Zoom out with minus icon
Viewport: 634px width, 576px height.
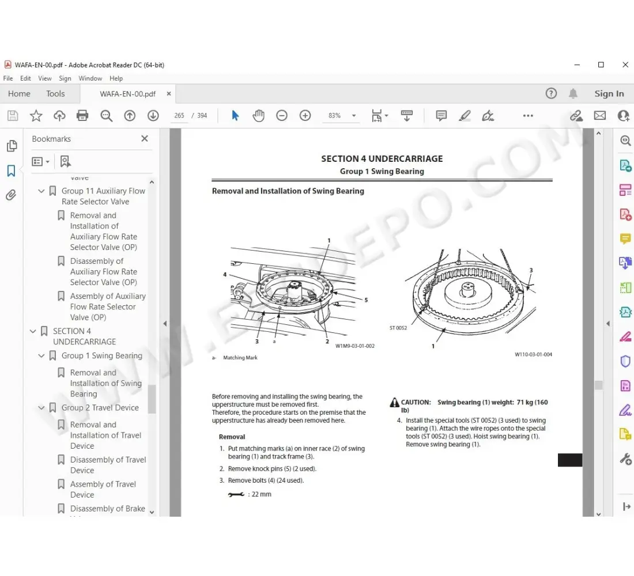(282, 116)
